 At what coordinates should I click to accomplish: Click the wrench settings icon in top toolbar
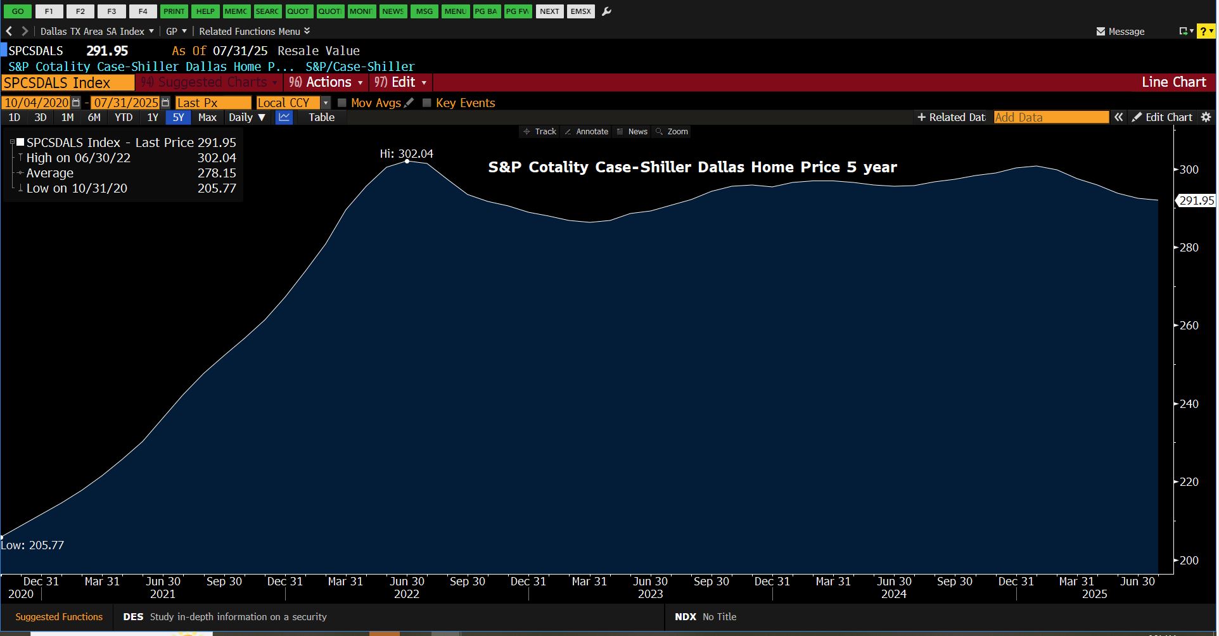tap(606, 11)
